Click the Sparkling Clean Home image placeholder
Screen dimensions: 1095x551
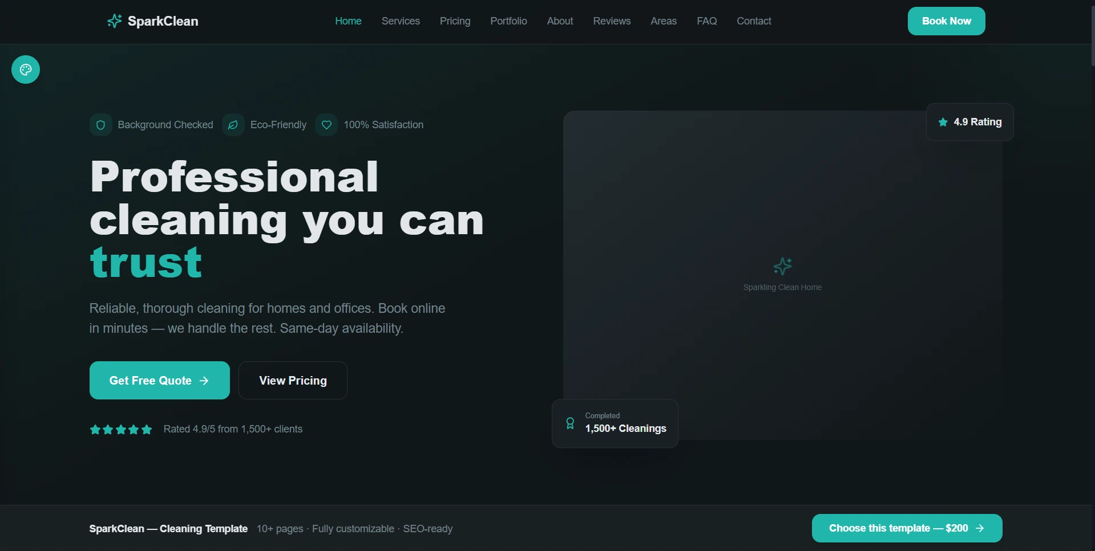[x=782, y=275]
